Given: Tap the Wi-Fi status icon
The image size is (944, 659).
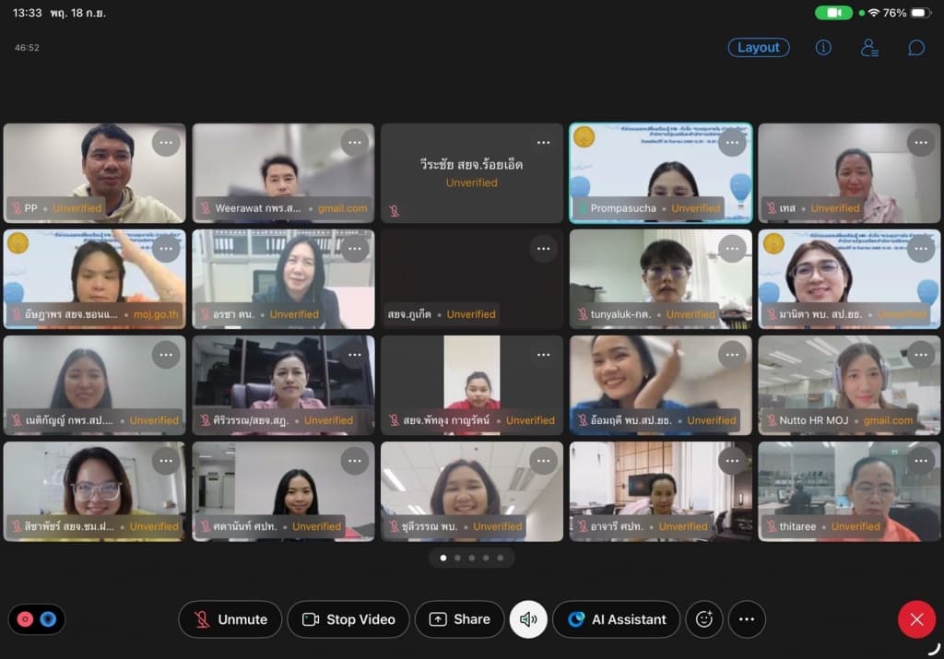Looking at the screenshot, I should click(x=874, y=13).
